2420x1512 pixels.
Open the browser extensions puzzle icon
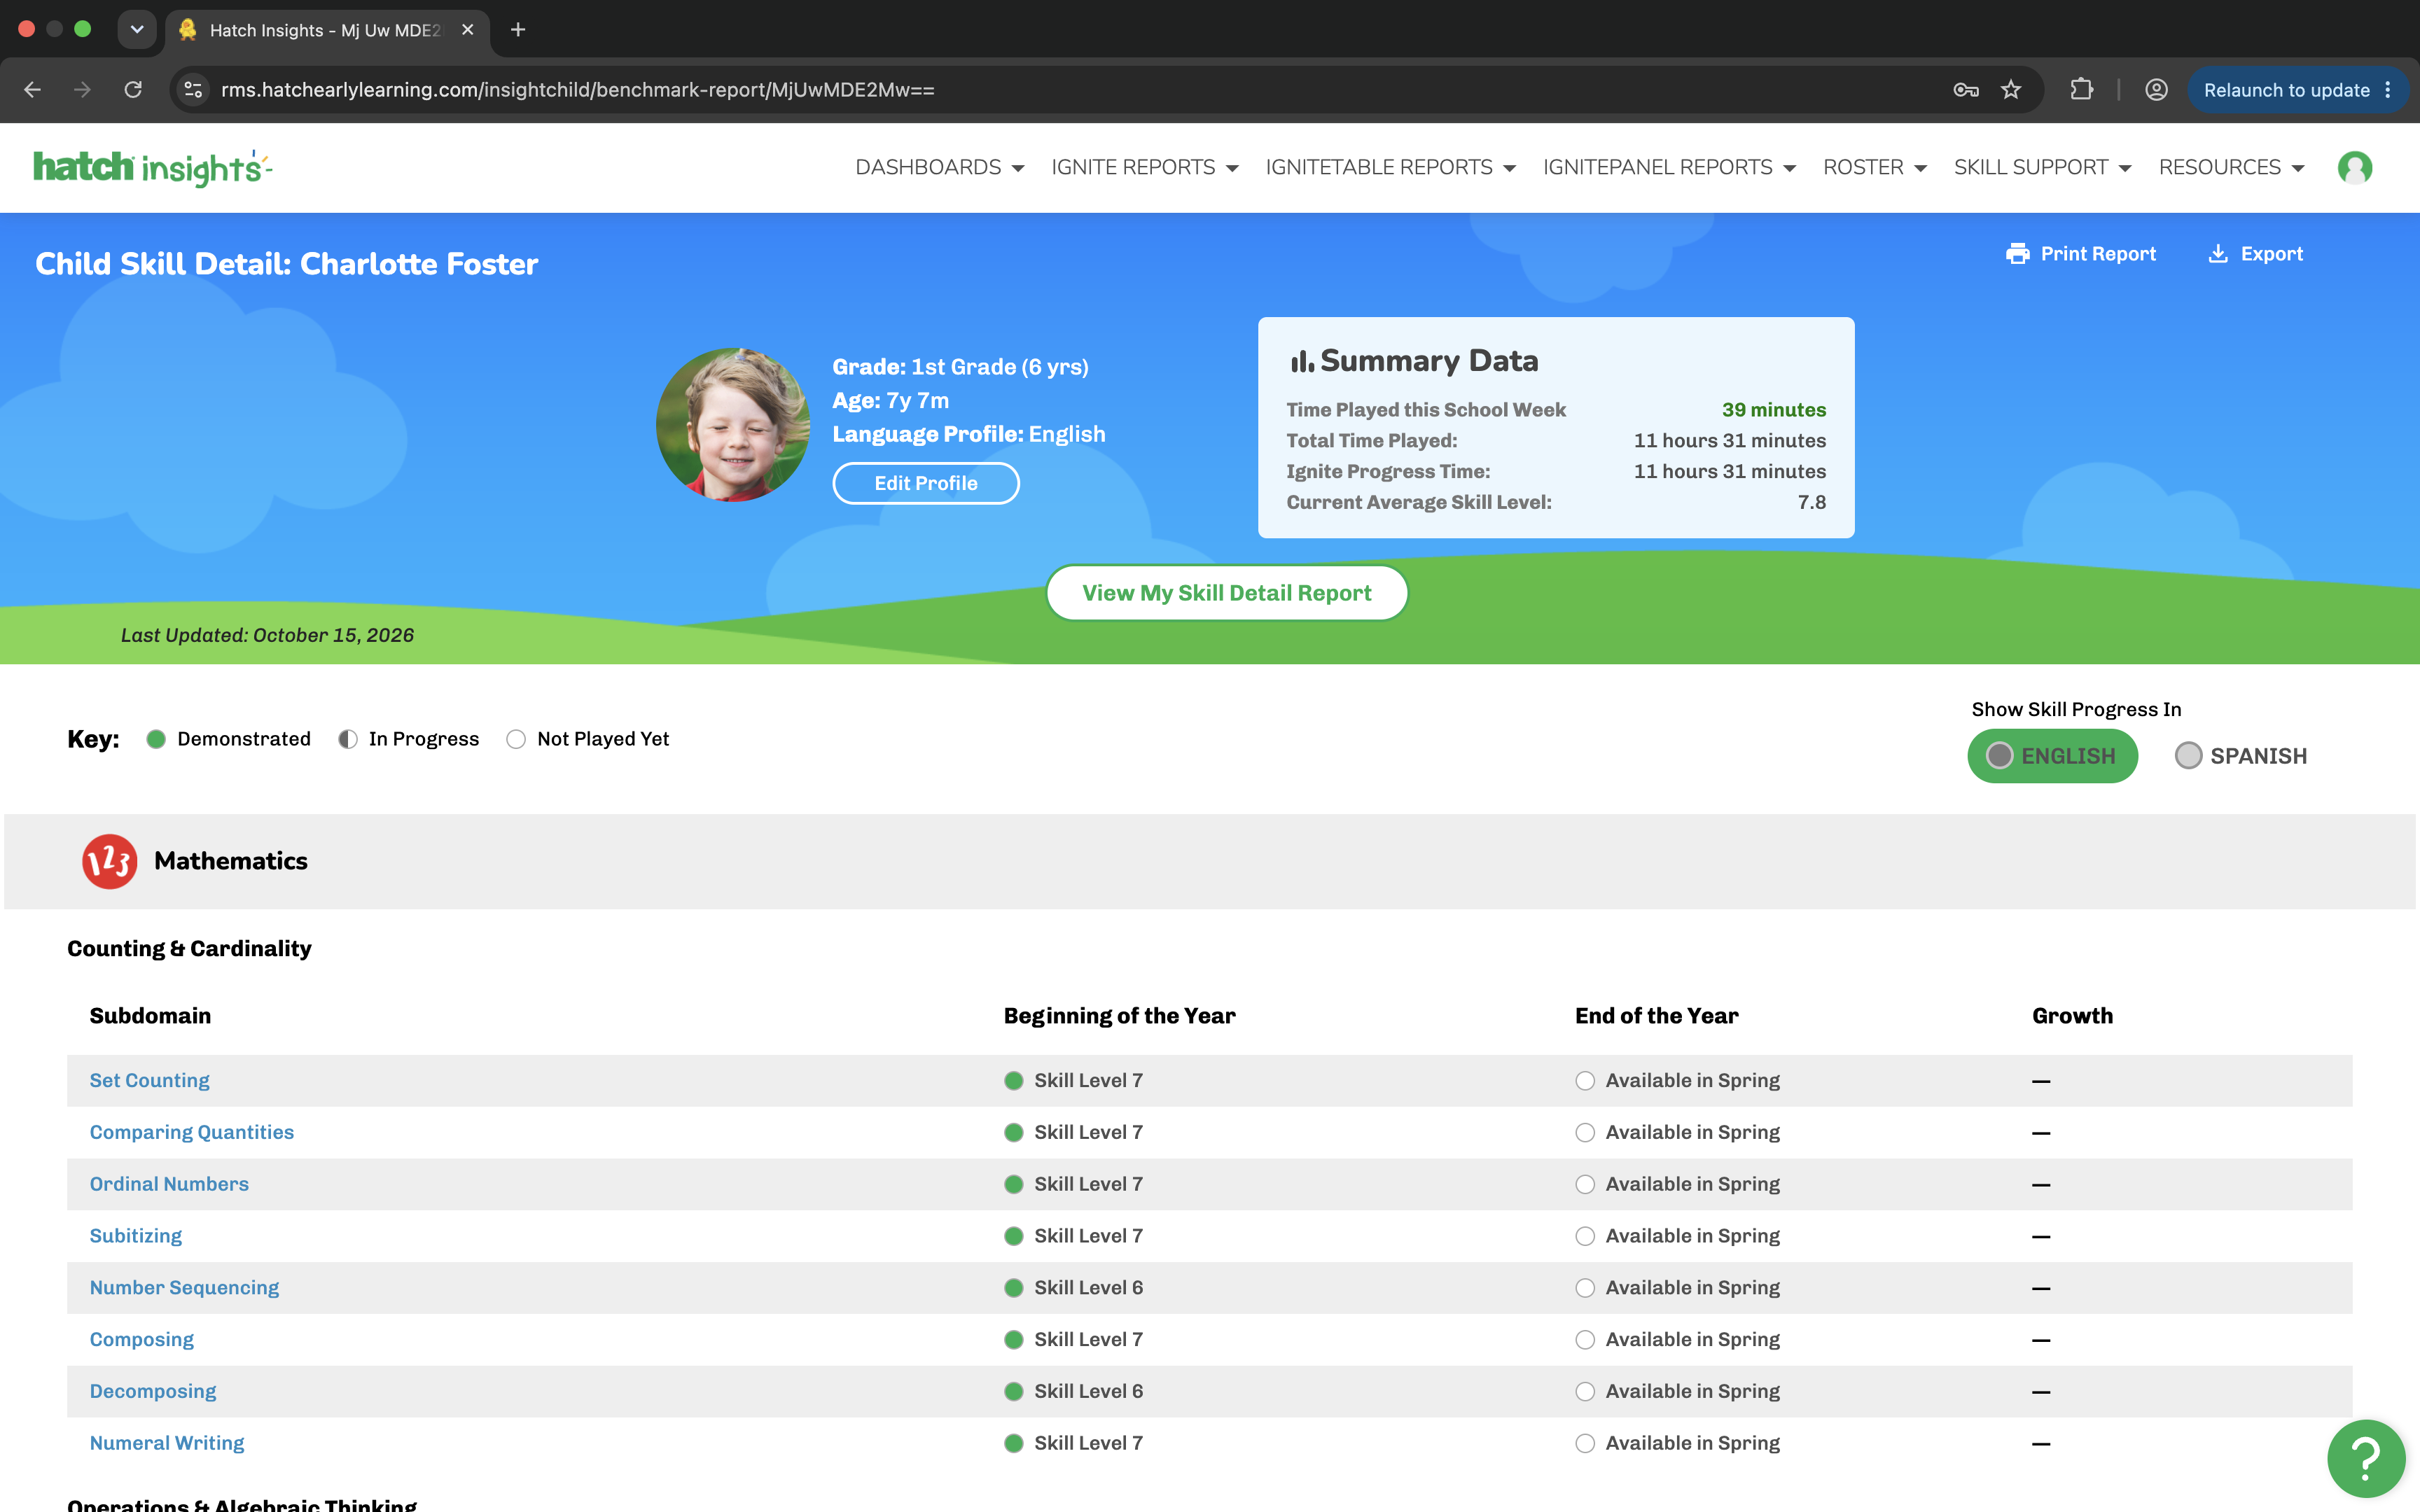pos(2082,90)
